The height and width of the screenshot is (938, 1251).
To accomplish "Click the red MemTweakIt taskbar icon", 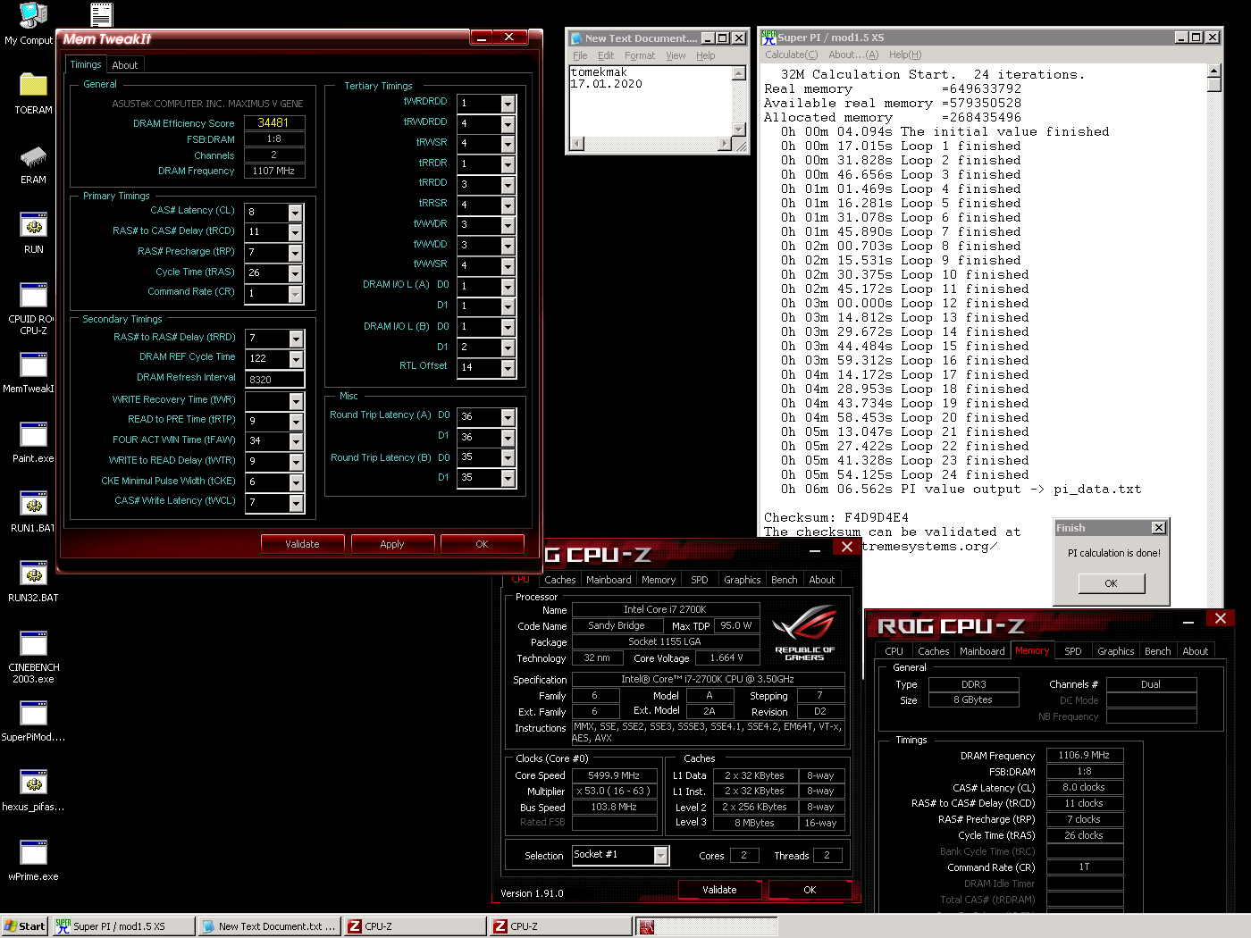I will (x=647, y=927).
